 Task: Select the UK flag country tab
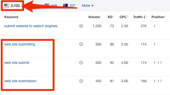tap(51, 5)
